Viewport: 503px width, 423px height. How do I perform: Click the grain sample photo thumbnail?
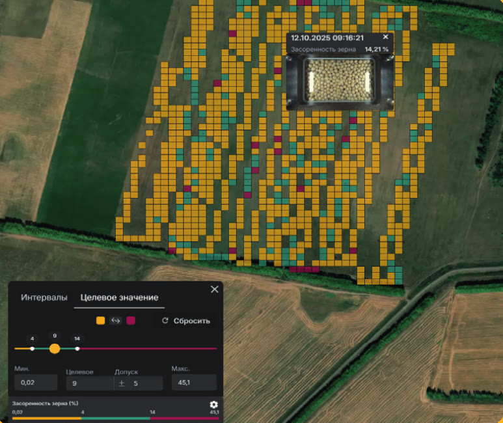[x=340, y=82]
